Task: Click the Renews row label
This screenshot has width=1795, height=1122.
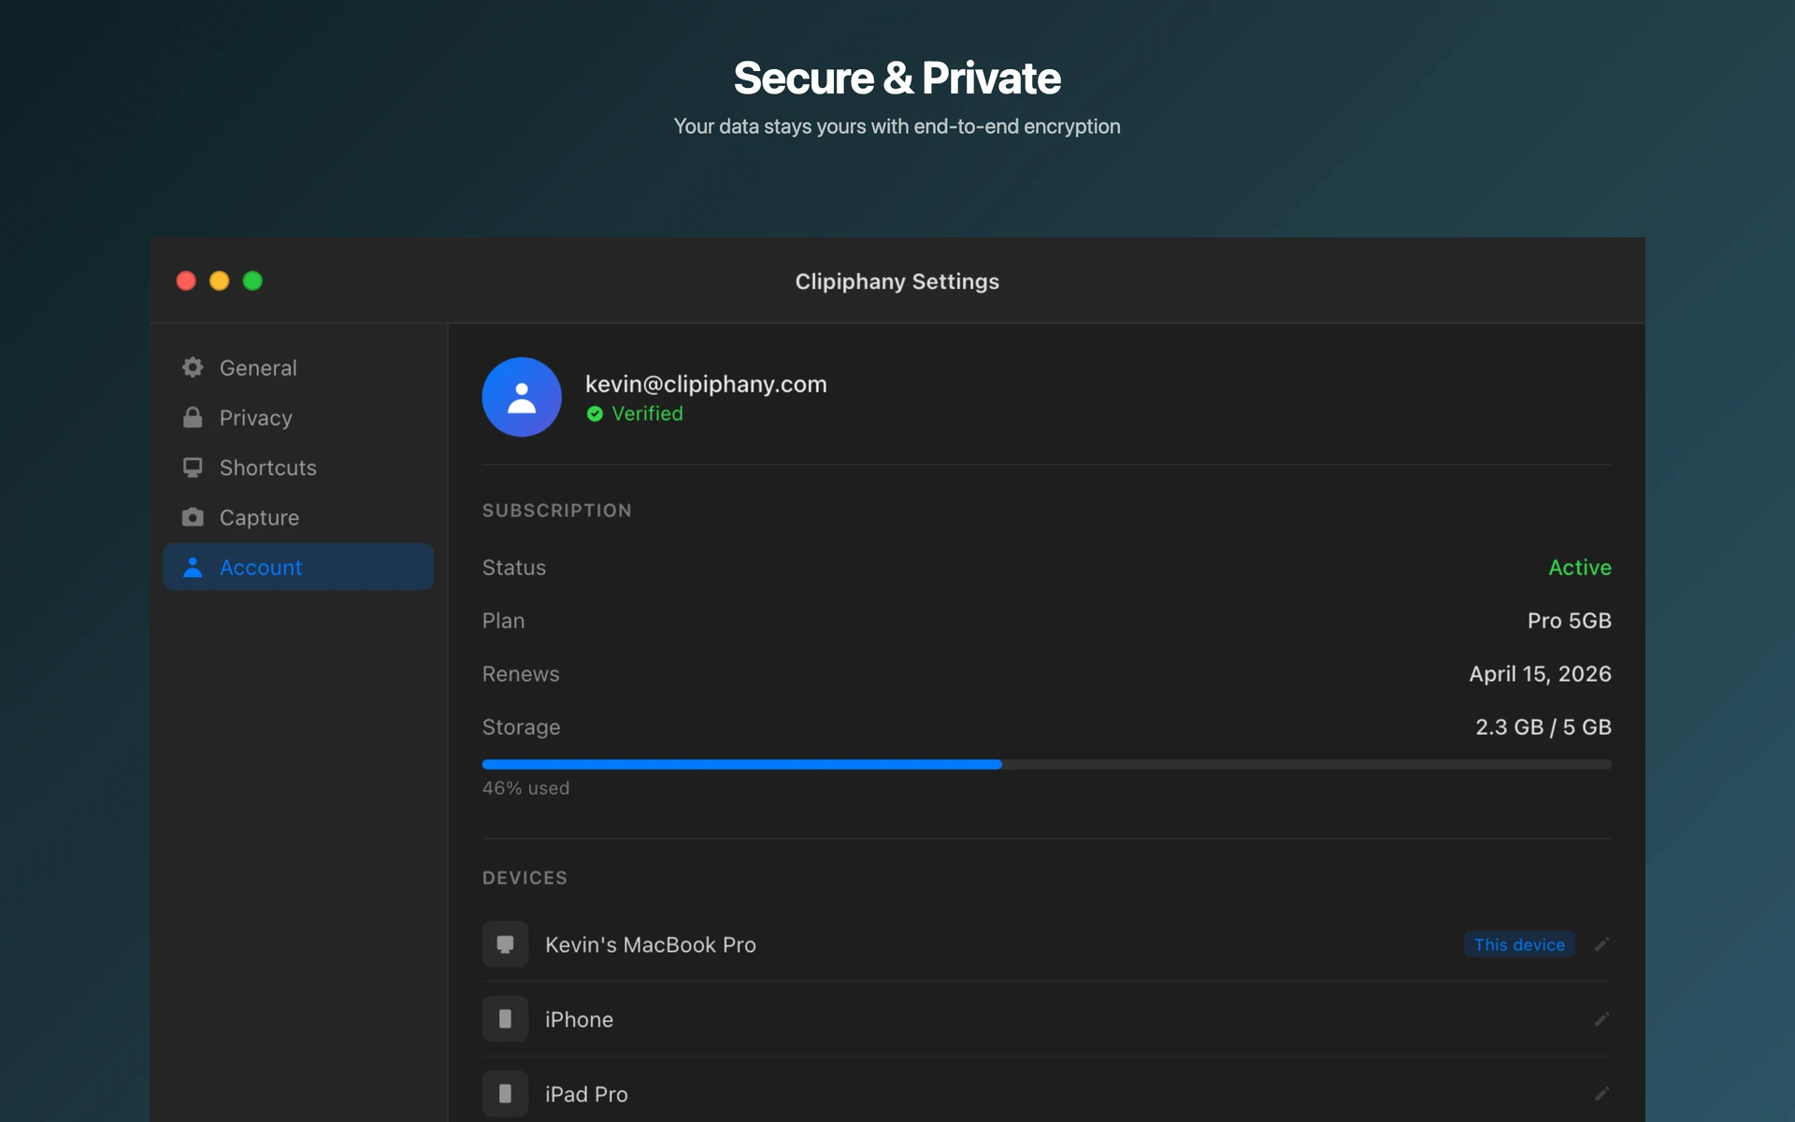Action: coord(521,674)
